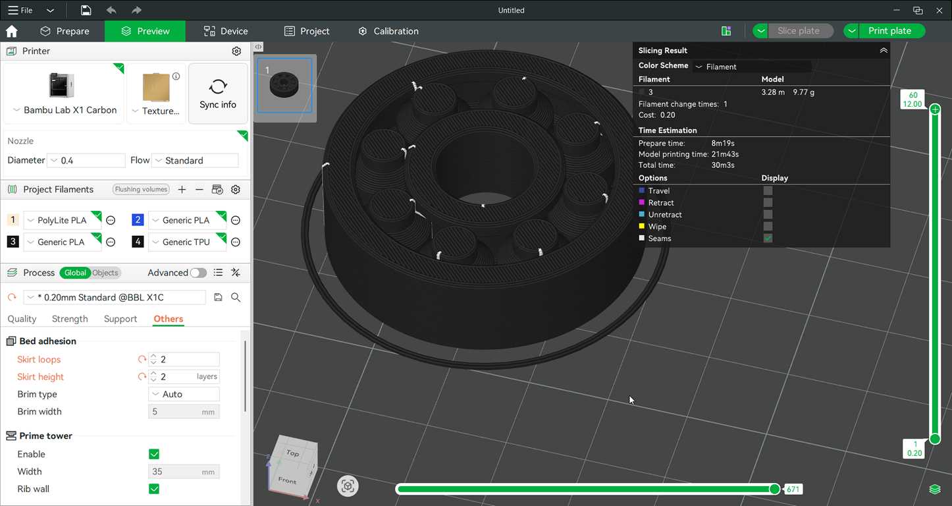952x506 pixels.
Task: Open the Textured plate type dropdown
Action: coord(155,111)
